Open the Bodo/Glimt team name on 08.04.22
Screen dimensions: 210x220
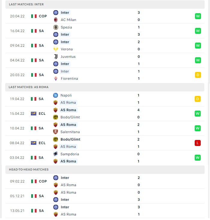pos(70,139)
